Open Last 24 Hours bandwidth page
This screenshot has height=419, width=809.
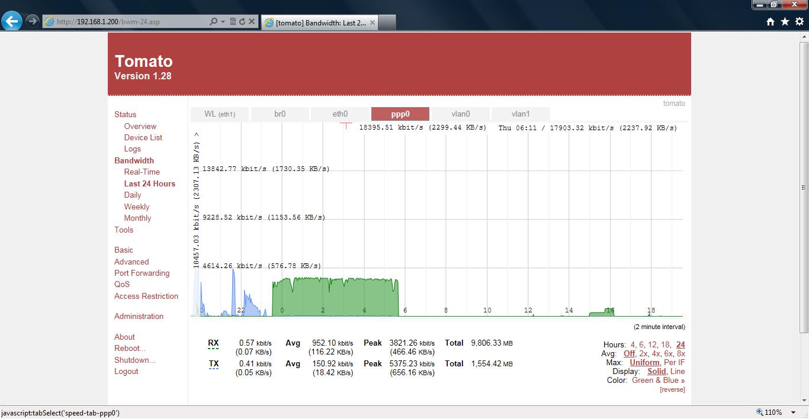point(150,183)
